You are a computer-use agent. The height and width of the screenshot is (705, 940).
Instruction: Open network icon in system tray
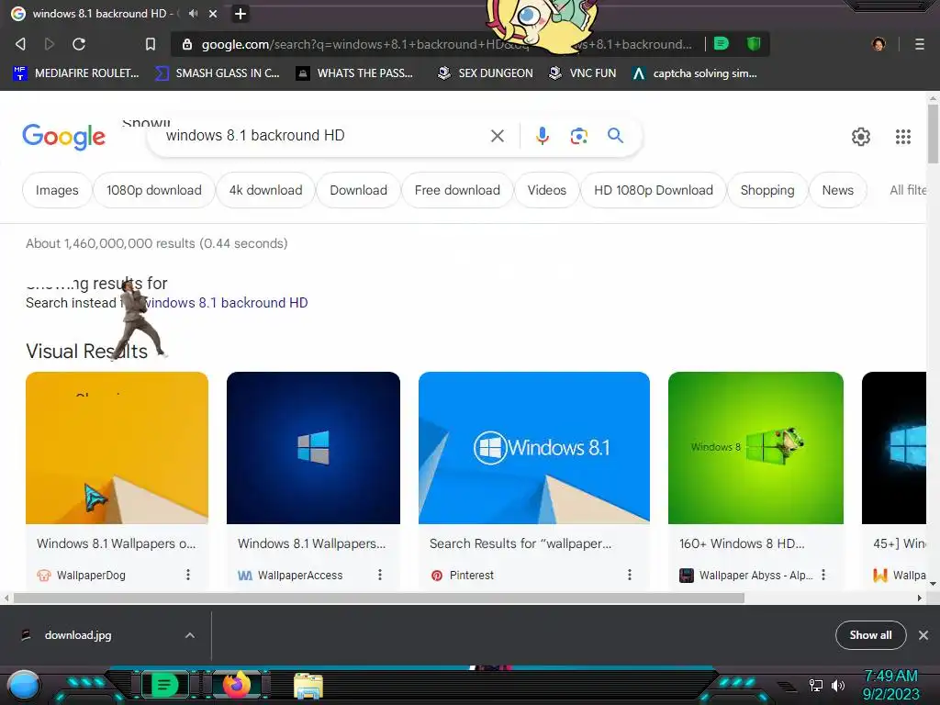(x=815, y=685)
